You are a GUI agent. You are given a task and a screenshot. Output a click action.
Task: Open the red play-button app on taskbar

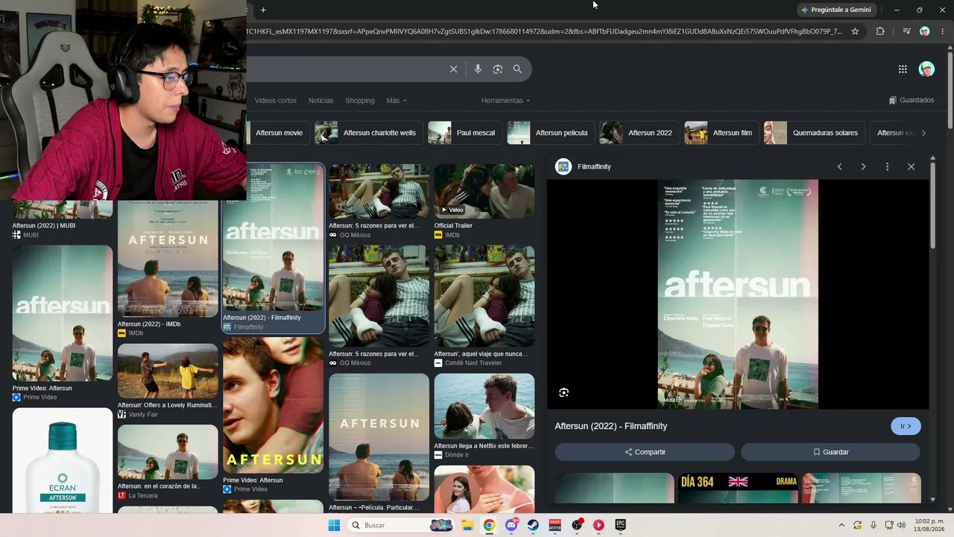(x=598, y=525)
